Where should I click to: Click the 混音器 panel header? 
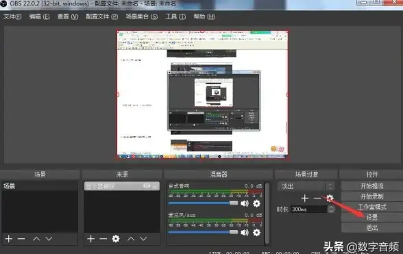coord(219,175)
